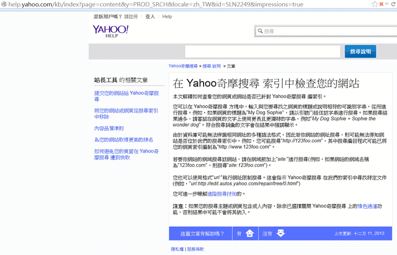Click the 登入 login link
The height and width of the screenshot is (255, 397).
pyautogui.click(x=150, y=17)
